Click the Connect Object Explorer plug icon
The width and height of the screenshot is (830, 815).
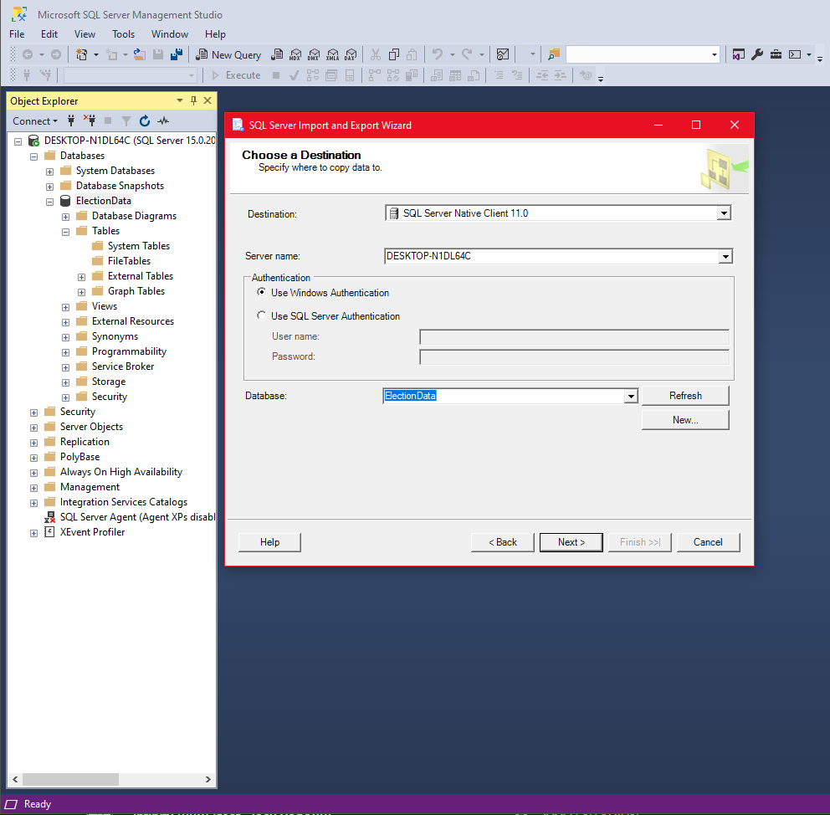click(x=72, y=120)
